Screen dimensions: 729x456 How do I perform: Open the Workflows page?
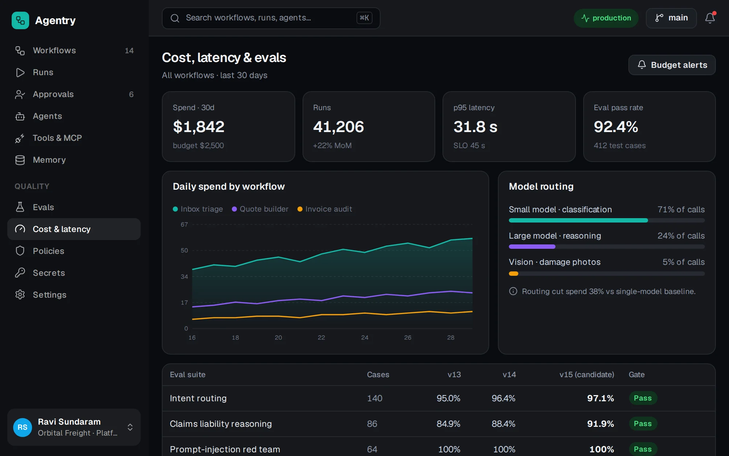[x=74, y=50]
